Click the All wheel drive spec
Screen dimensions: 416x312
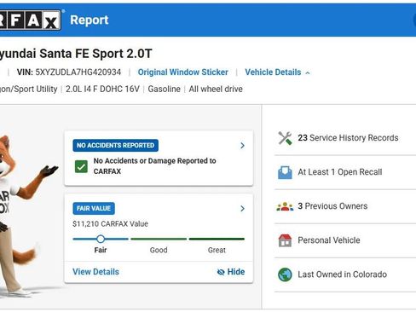coord(216,90)
